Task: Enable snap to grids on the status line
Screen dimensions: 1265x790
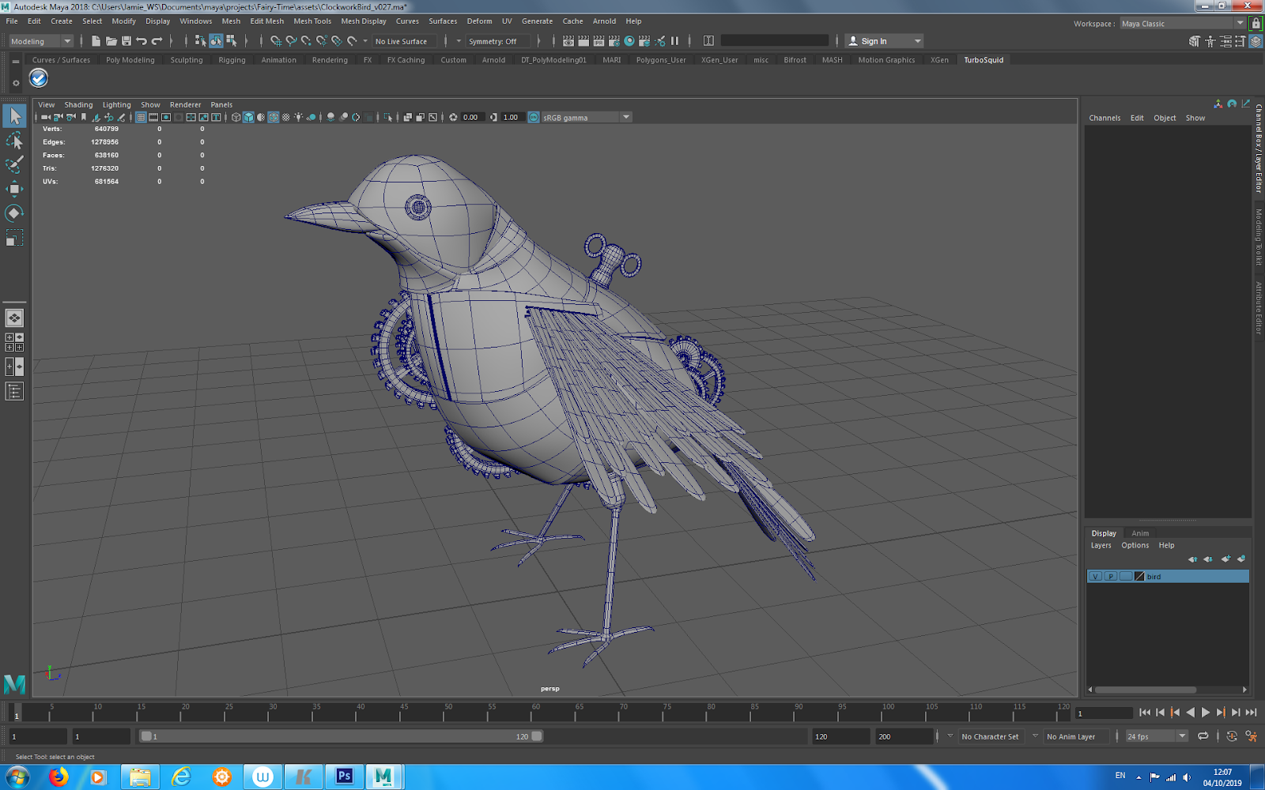Action: pyautogui.click(x=276, y=40)
